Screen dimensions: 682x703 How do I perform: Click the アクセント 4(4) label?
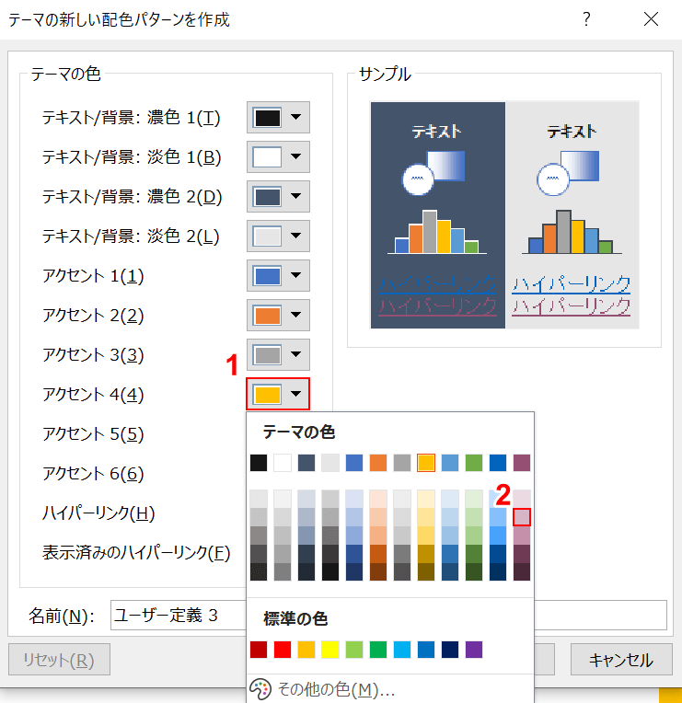coord(93,395)
